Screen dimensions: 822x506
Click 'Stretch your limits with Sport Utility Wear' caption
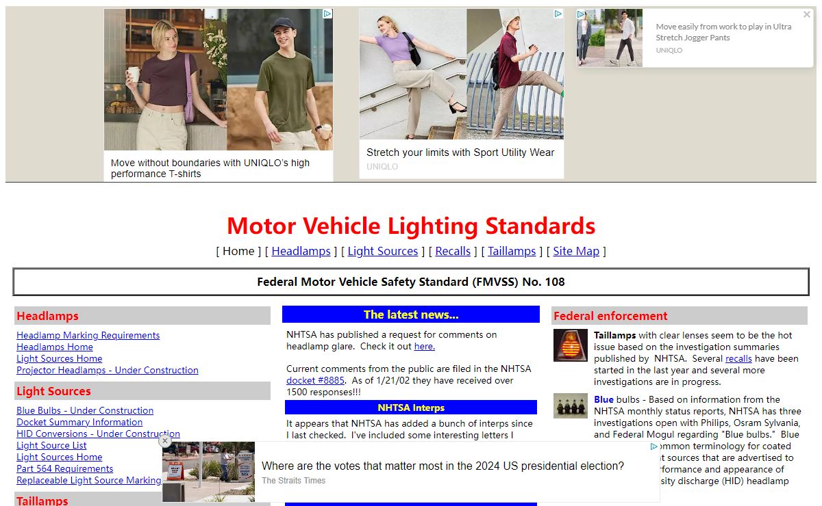click(460, 152)
